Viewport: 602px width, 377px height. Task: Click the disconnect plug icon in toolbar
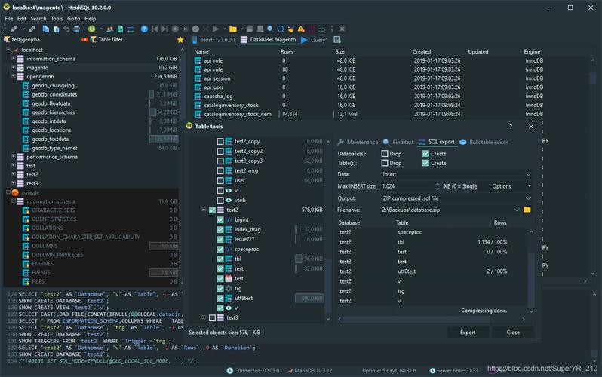(32, 29)
